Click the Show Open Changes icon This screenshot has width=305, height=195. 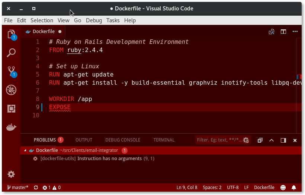click(272, 32)
